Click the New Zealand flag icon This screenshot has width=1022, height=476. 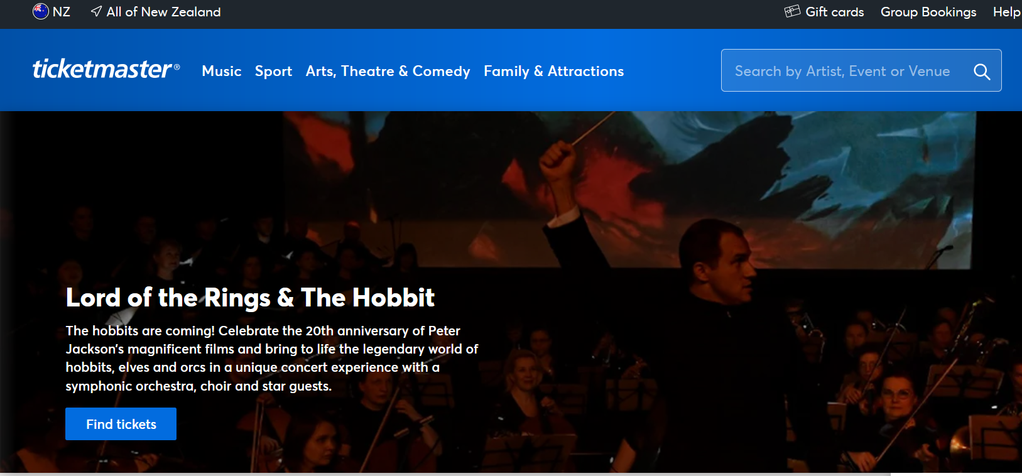pos(41,12)
